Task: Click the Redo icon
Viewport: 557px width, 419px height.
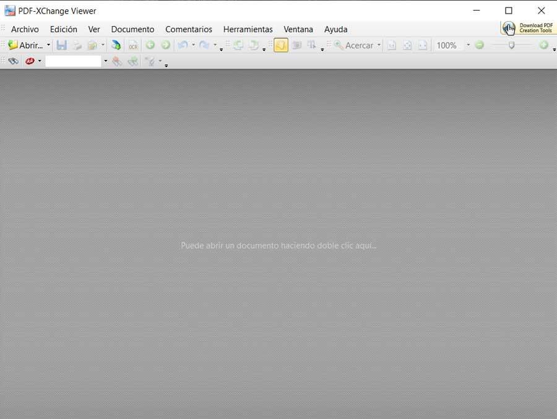Action: coord(204,45)
